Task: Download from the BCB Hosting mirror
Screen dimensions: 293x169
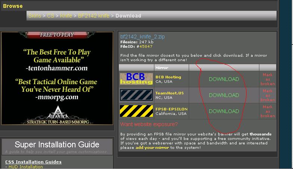Action: (224, 79)
